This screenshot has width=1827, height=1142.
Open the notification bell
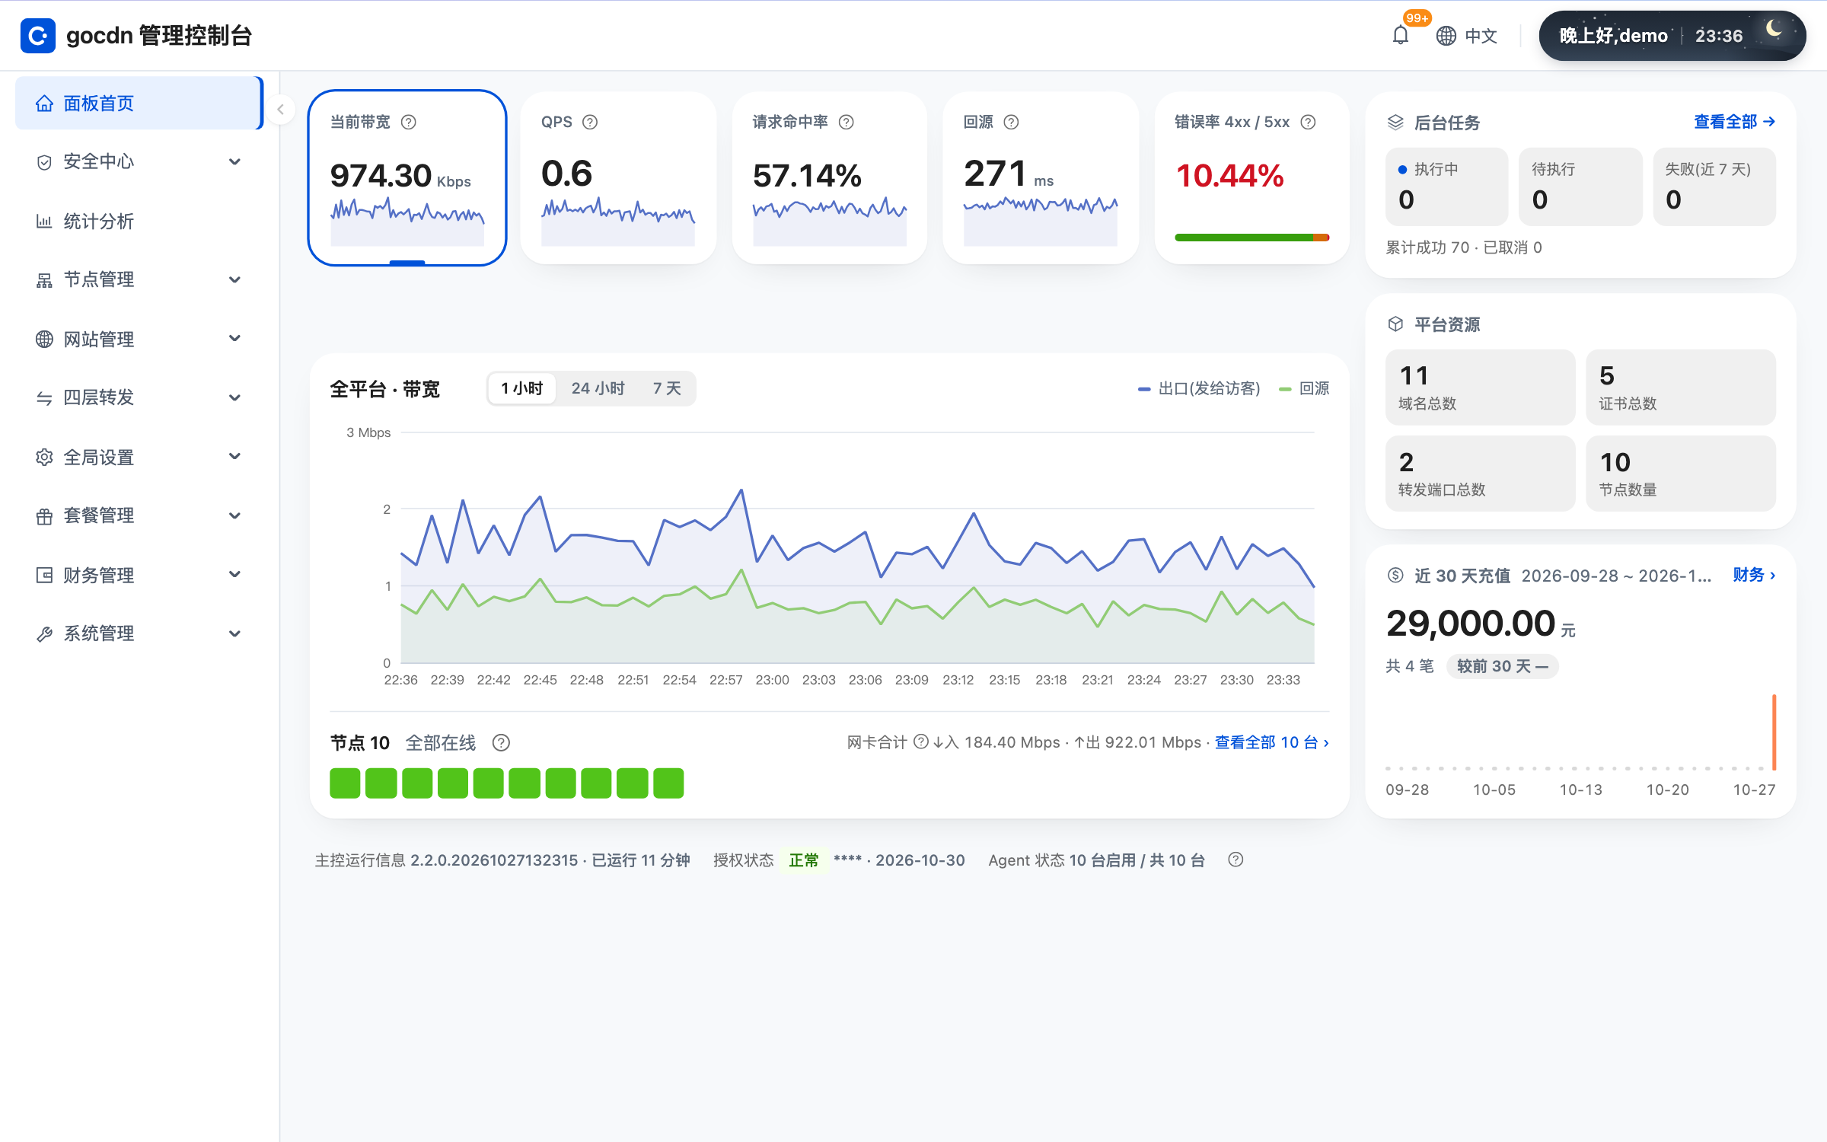[1400, 35]
